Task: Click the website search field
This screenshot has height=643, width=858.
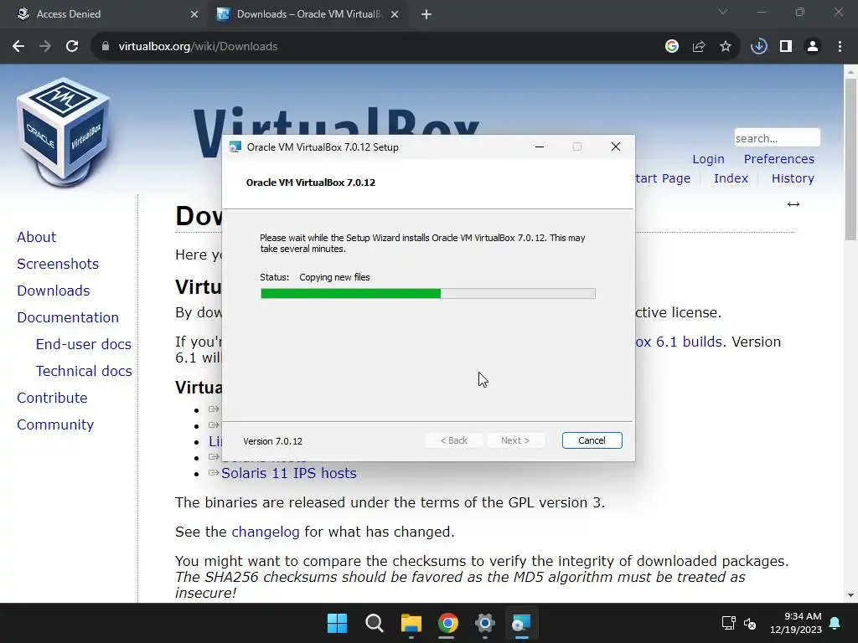Action: point(777,138)
